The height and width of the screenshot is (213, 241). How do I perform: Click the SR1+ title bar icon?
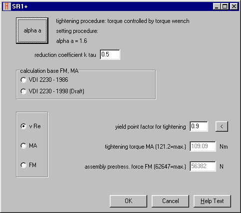click(x=7, y=6)
